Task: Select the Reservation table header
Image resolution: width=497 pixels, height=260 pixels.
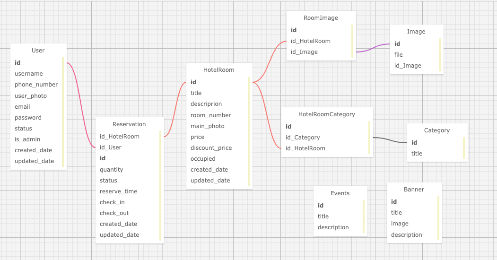Action: point(129,124)
